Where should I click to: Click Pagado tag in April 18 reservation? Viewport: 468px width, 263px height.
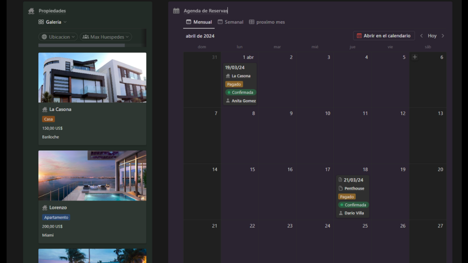point(346,197)
